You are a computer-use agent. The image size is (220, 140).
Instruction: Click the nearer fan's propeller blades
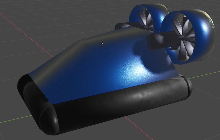(184, 38)
